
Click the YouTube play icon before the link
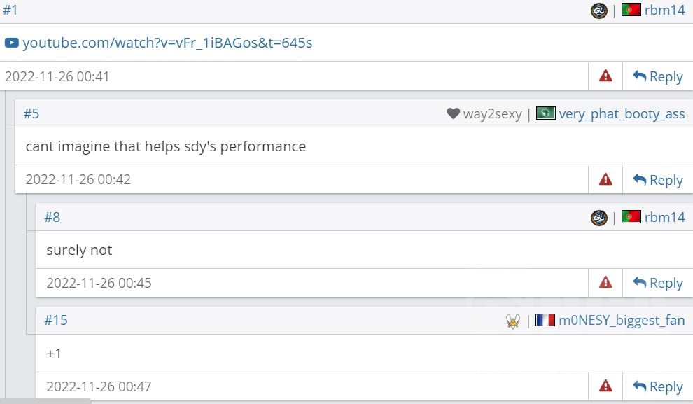[x=11, y=43]
